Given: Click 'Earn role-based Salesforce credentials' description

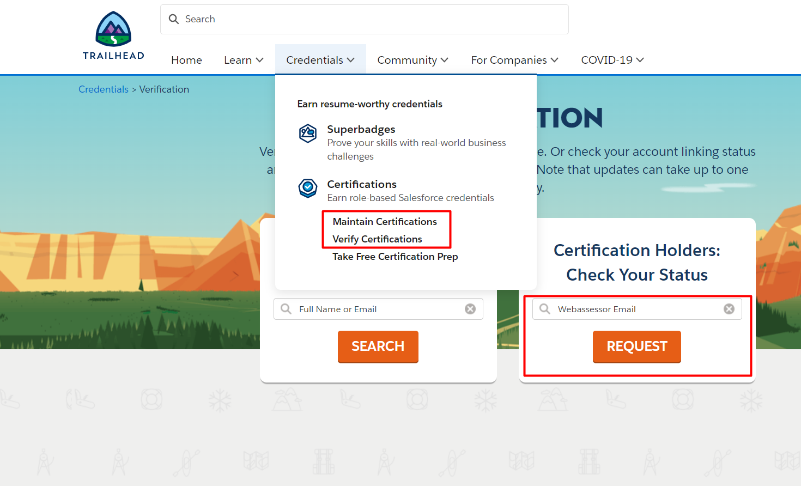Looking at the screenshot, I should [410, 198].
